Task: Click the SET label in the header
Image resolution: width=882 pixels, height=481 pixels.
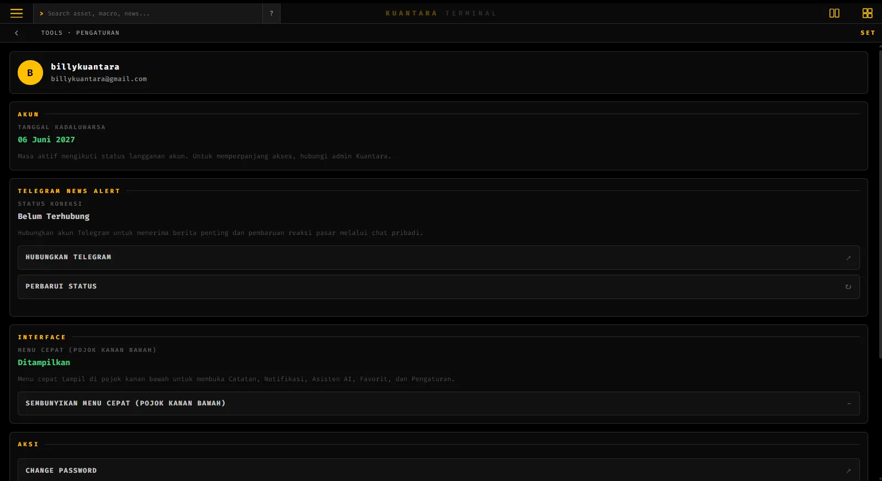Action: tap(868, 33)
